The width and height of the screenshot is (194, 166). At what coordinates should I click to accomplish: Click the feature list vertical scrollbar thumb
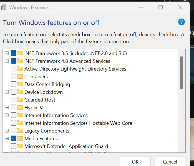[182, 73]
